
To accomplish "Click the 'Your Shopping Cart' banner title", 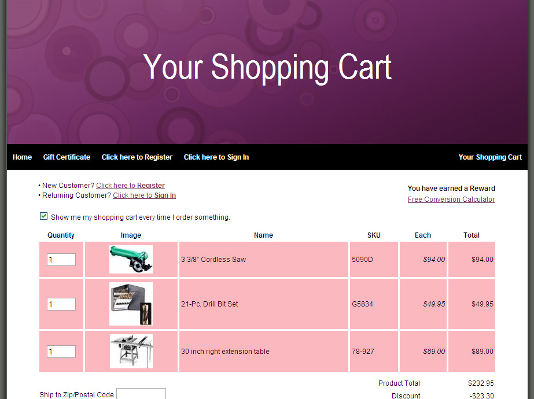I will point(267,67).
